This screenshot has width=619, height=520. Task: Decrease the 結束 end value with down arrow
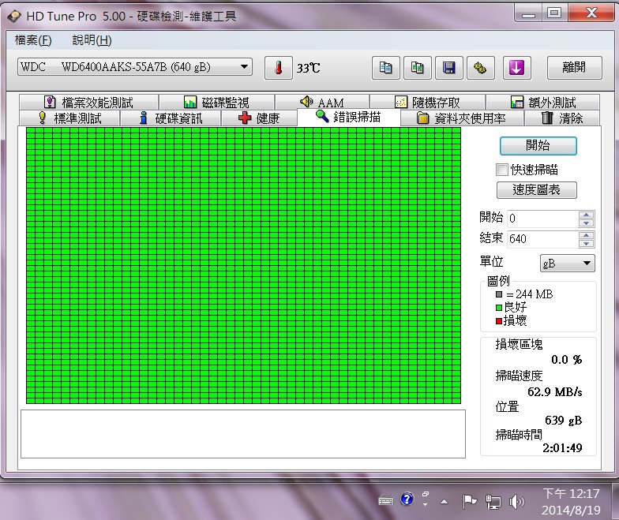click(x=586, y=243)
